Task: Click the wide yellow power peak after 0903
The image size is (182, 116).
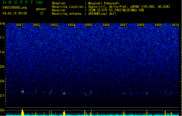Action: pyautogui.click(x=64, y=113)
